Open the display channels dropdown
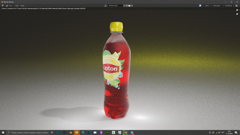Viewport: 240px width, 135px height. point(237,6)
